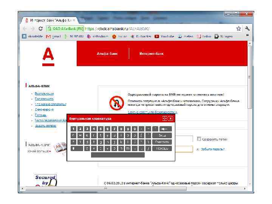Close the Виртуальная клавиатура popup
Image resolution: width=272 pixels, height=204 pixels.
click(171, 119)
